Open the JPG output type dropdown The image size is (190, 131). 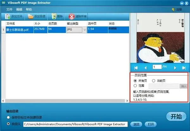pyautogui.click(x=85, y=30)
